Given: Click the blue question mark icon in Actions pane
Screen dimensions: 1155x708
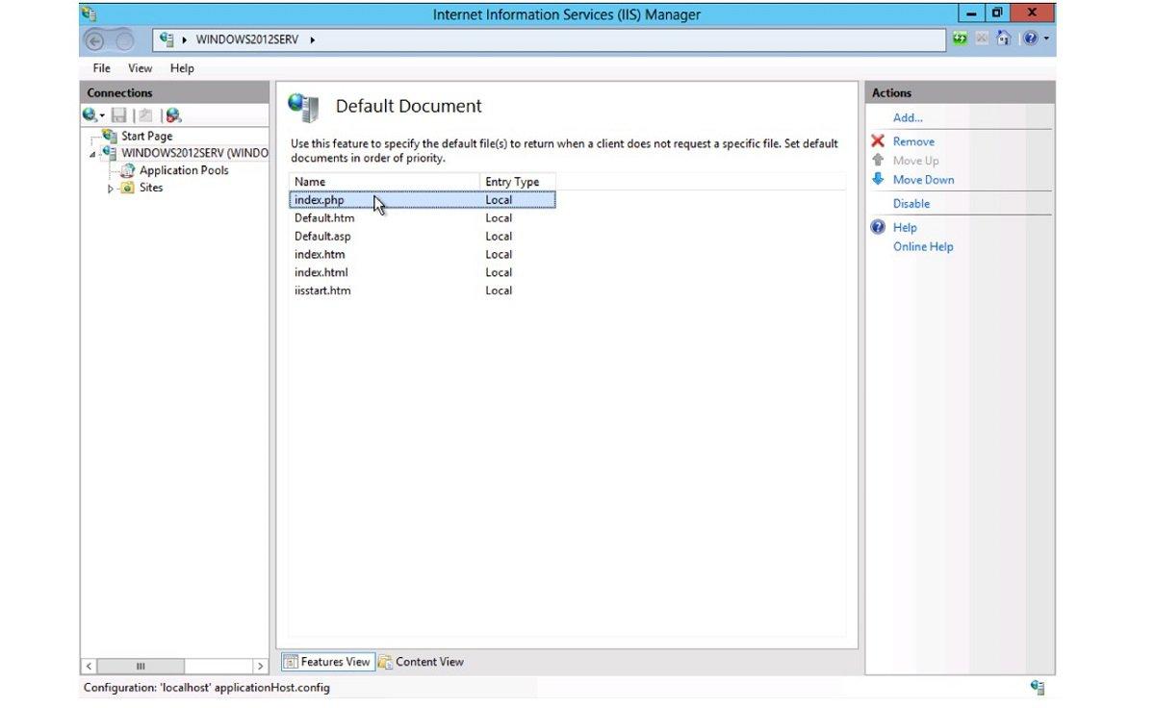Looking at the screenshot, I should (878, 228).
